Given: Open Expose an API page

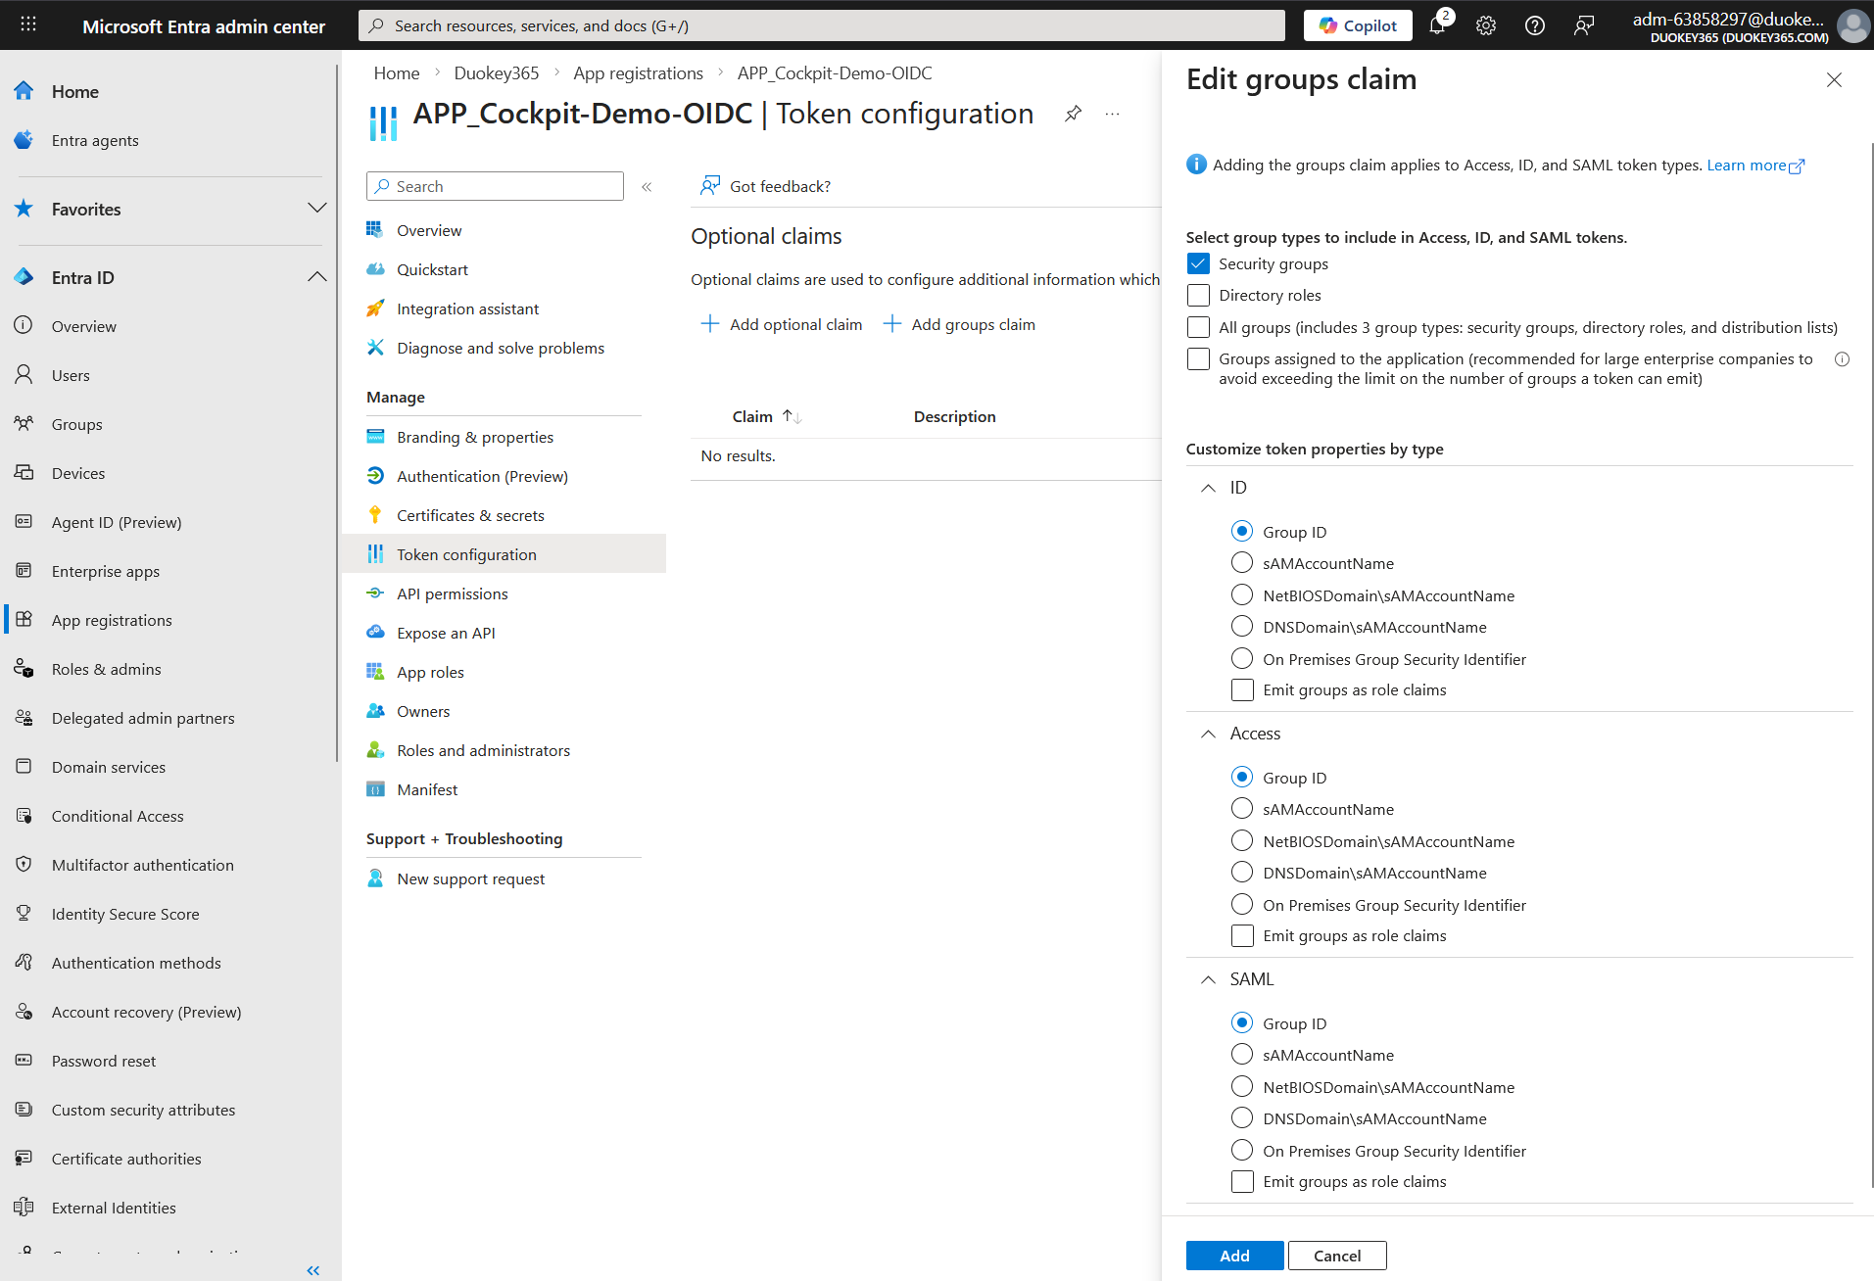Looking at the screenshot, I should point(446,633).
